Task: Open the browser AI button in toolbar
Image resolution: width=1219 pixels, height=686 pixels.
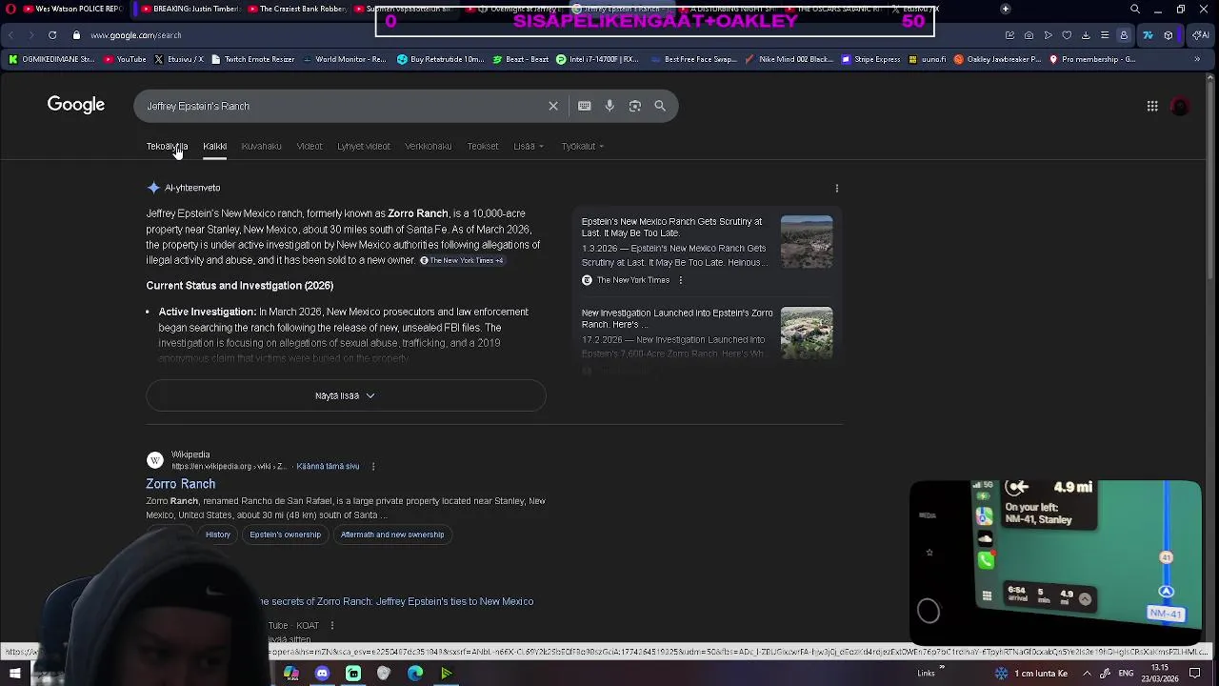Action: (1200, 35)
